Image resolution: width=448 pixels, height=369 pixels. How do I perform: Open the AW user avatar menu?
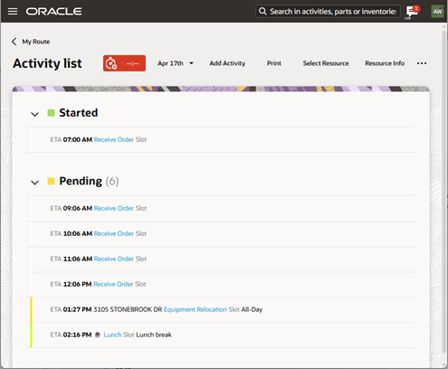(437, 12)
